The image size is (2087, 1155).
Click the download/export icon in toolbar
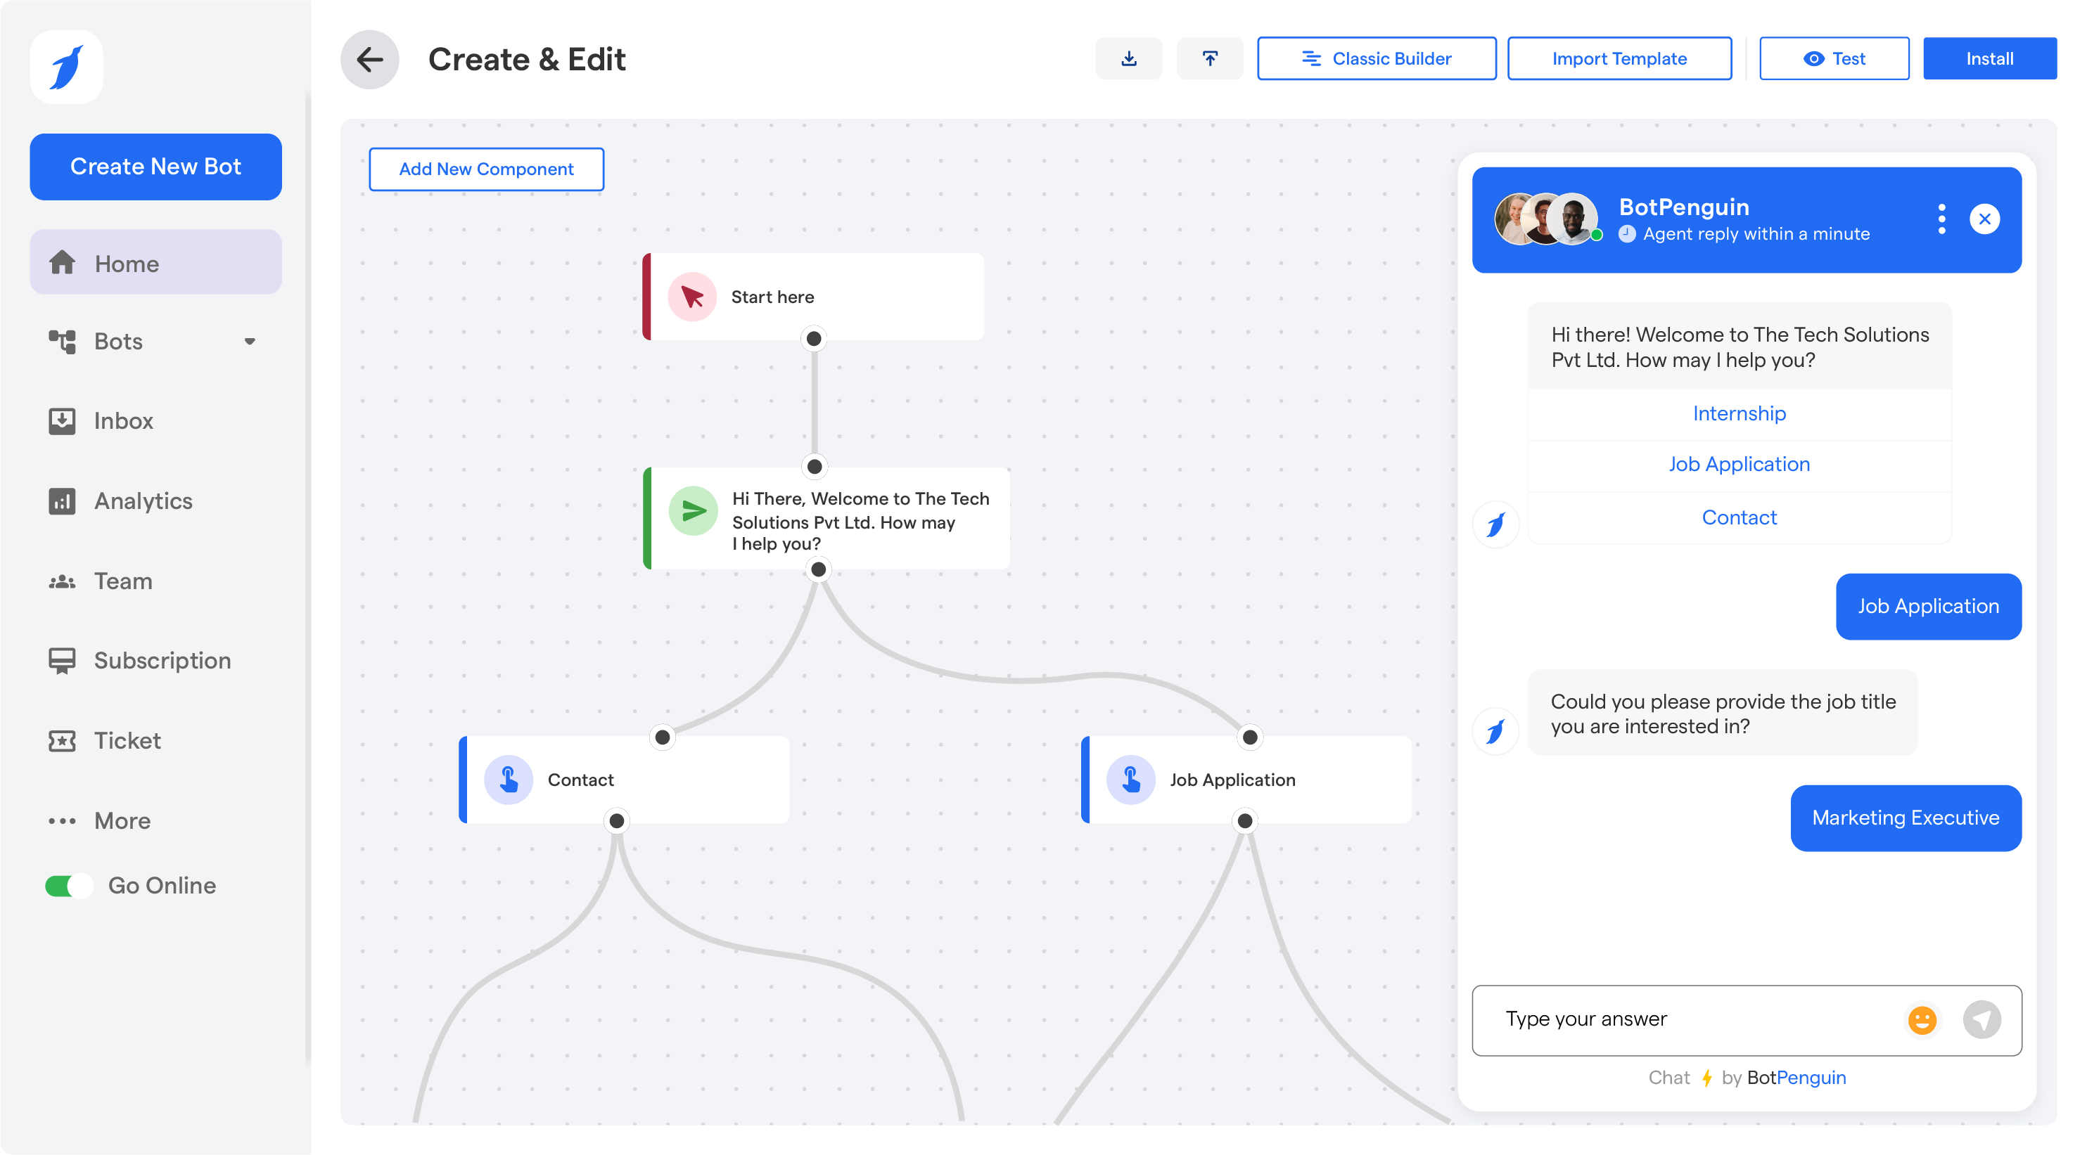[x=1130, y=58]
